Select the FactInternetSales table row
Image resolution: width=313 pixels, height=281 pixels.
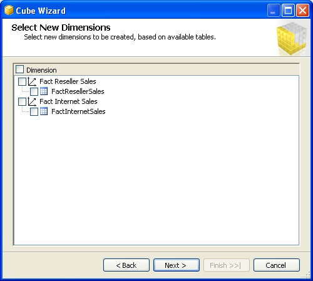(x=78, y=111)
